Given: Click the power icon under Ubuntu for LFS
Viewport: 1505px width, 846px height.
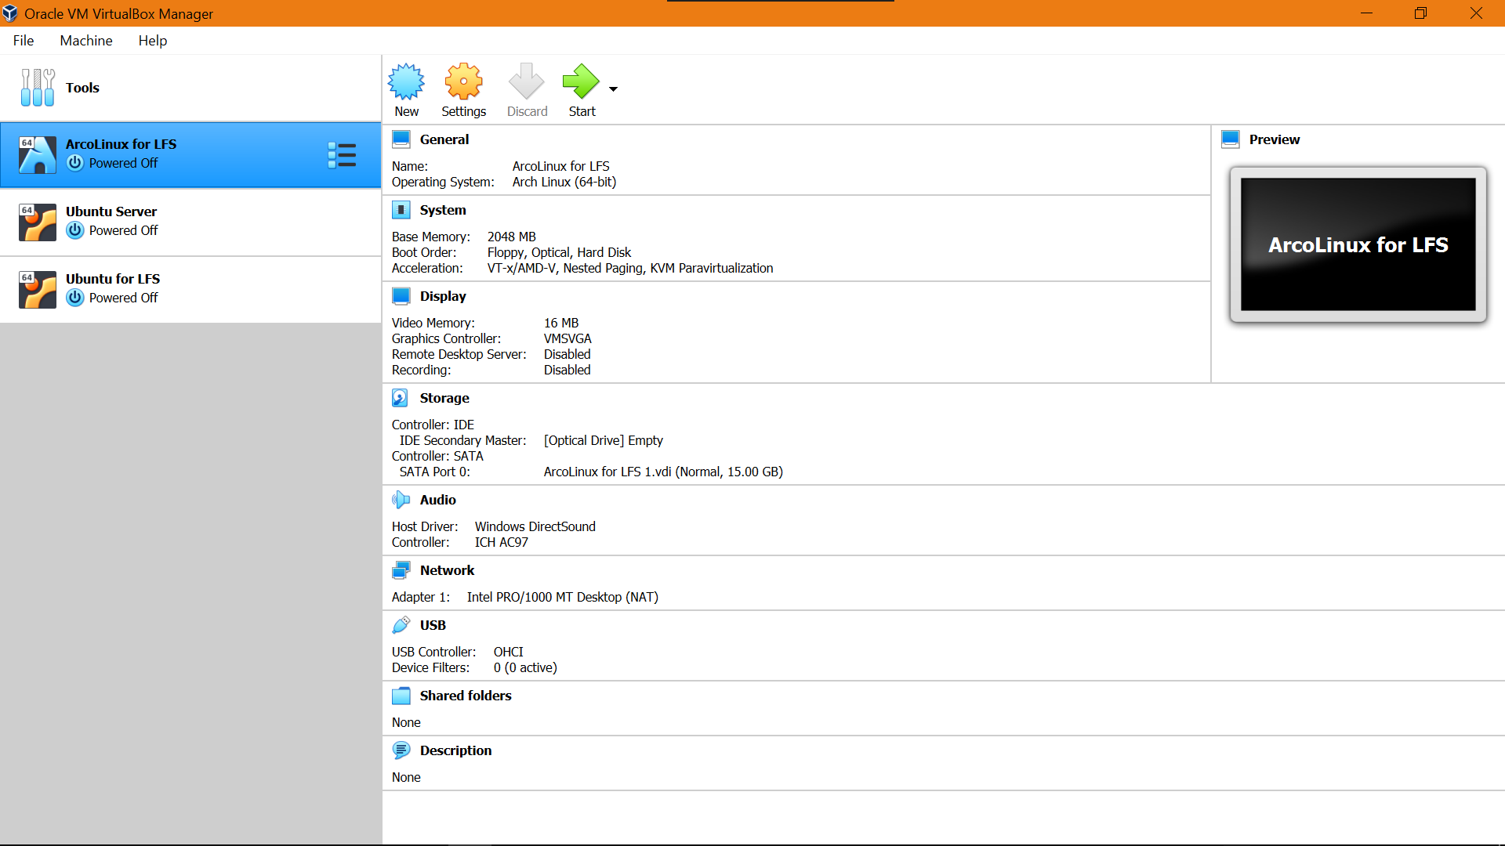Looking at the screenshot, I should point(75,298).
